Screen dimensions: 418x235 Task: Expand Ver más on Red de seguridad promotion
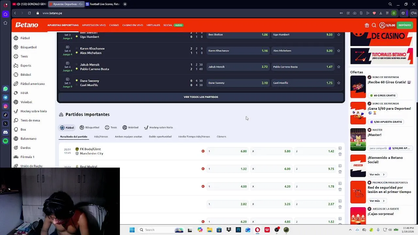click(377, 201)
